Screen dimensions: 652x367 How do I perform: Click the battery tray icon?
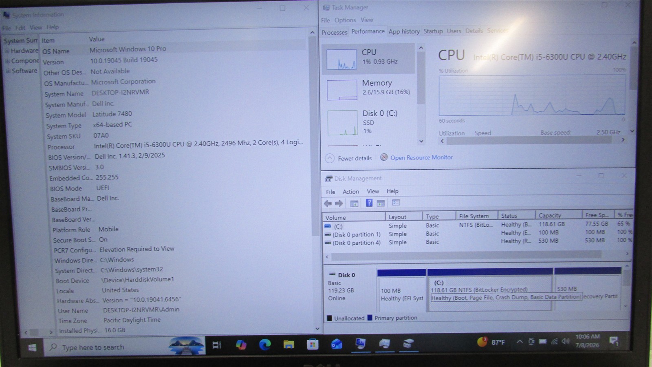pos(542,341)
